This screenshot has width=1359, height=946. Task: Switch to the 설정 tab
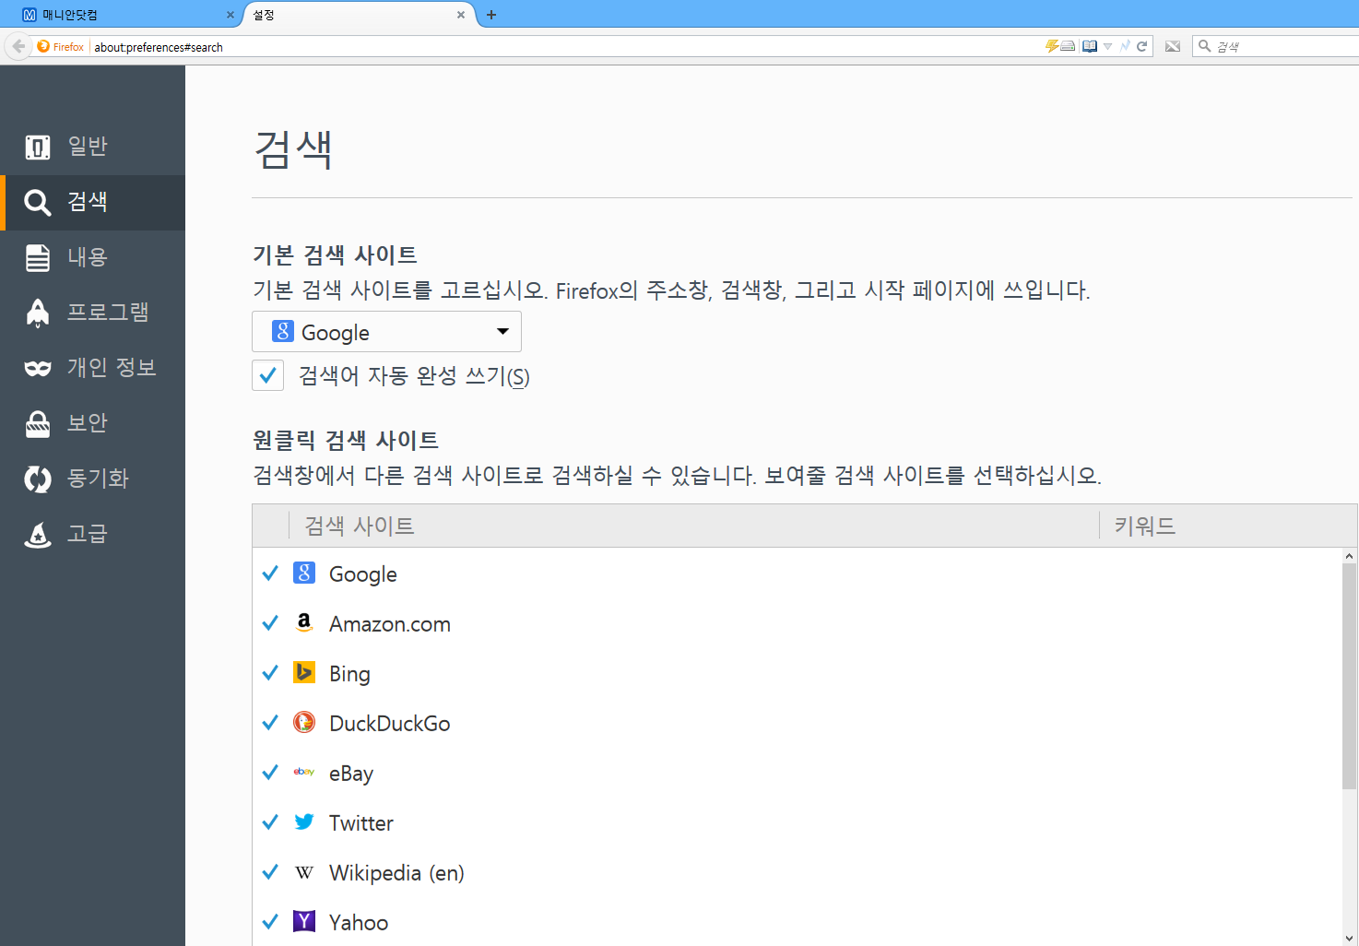pyautogui.click(x=360, y=15)
